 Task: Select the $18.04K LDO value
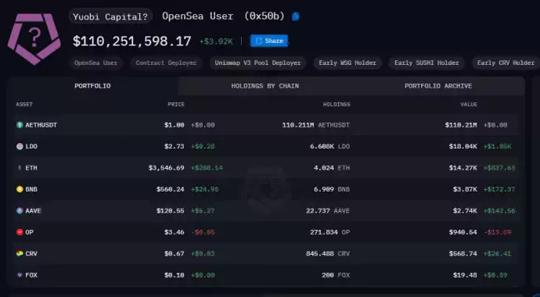[463, 146]
